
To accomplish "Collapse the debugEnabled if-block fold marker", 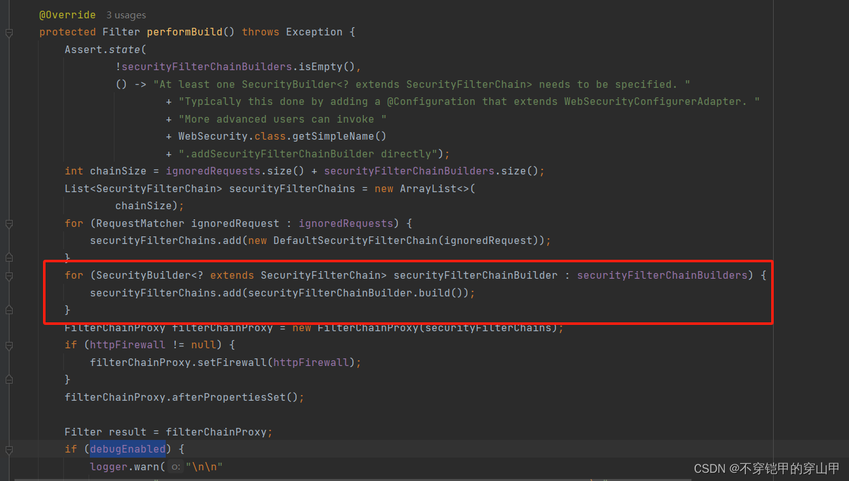I will coord(9,450).
